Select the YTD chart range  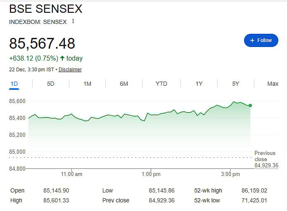161,84
